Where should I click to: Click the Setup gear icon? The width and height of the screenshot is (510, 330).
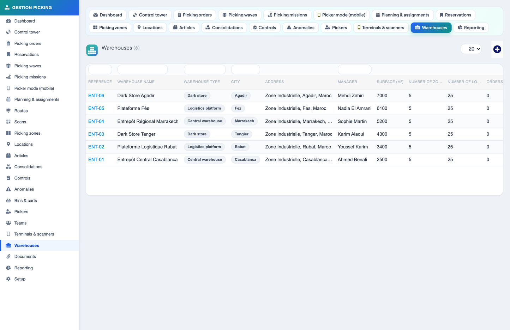[x=8, y=279]
